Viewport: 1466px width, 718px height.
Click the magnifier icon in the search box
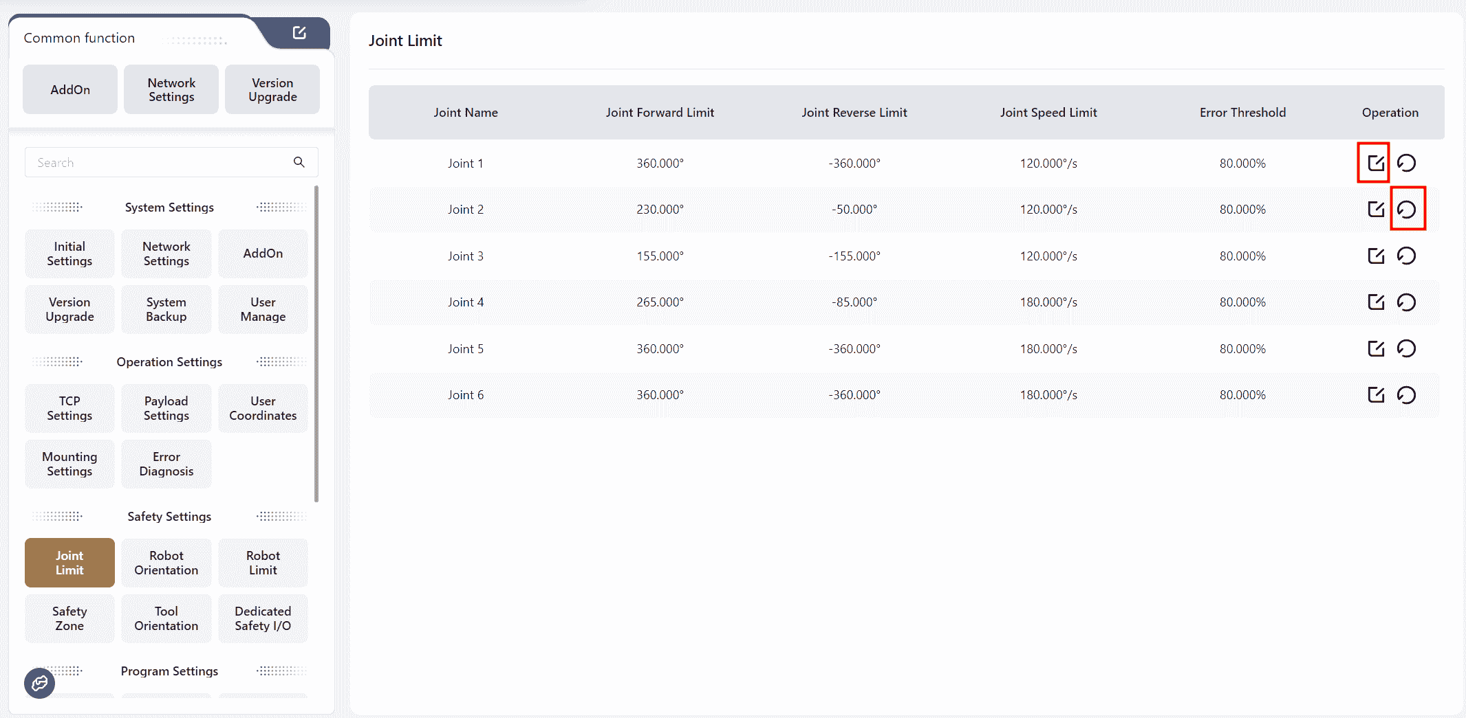tap(299, 162)
